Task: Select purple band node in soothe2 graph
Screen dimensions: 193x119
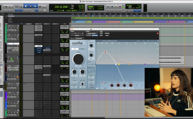Action: pos(145,64)
